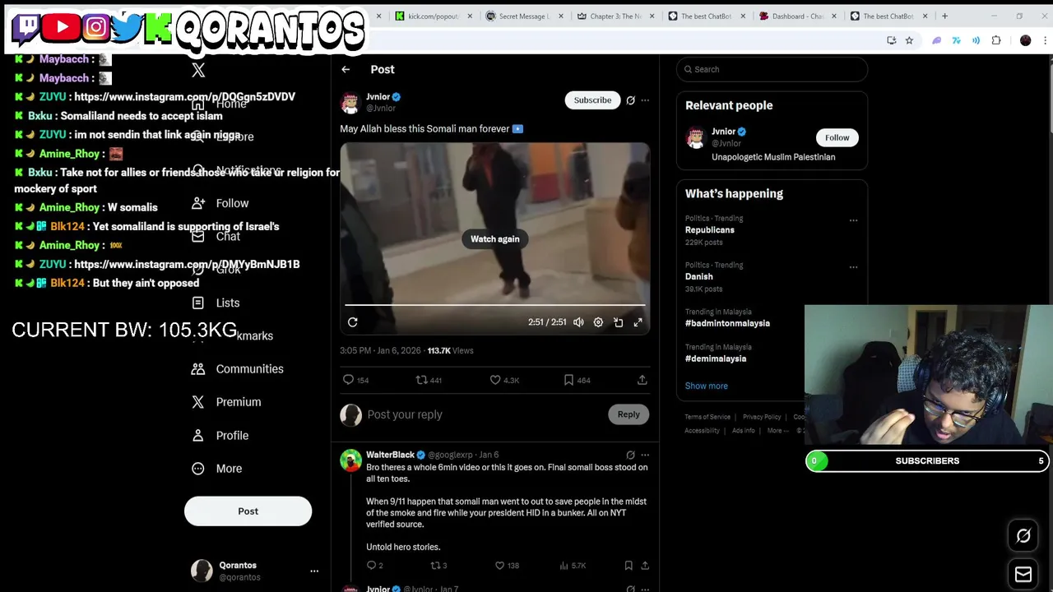Viewport: 1053px width, 592px height.
Task: Open Communities in X sidebar
Action: tap(237, 369)
